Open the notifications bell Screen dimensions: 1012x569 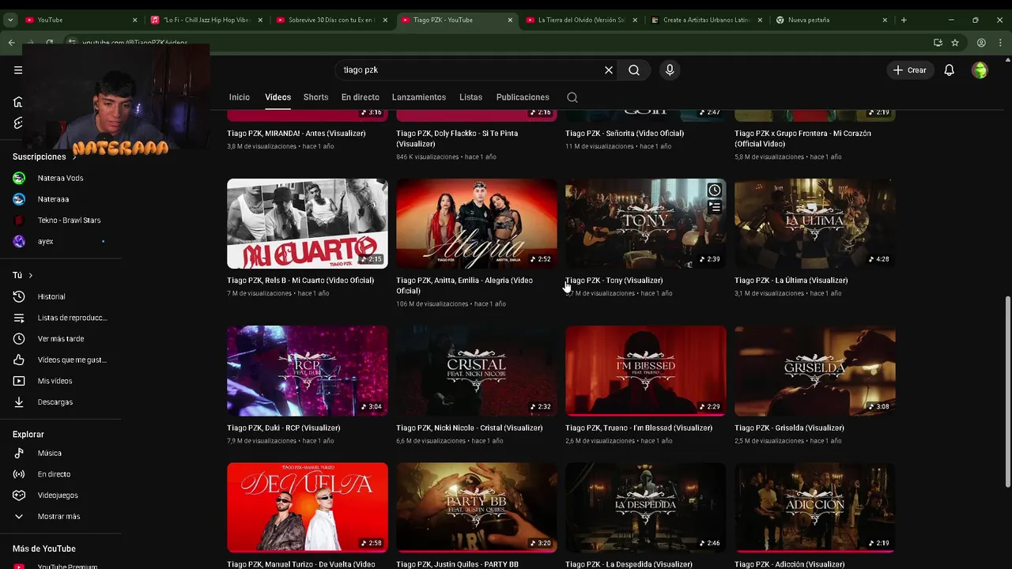pyautogui.click(x=949, y=70)
